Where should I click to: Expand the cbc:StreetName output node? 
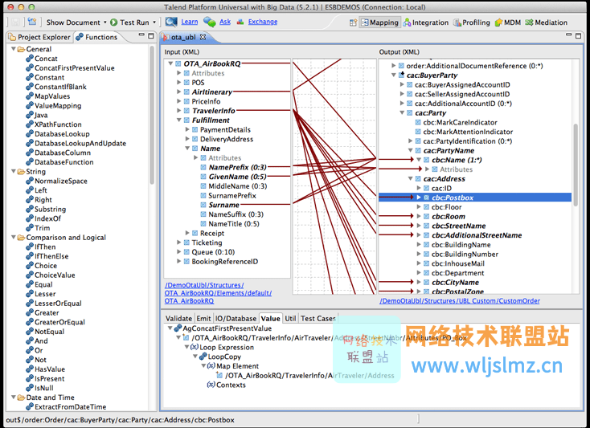(x=419, y=226)
